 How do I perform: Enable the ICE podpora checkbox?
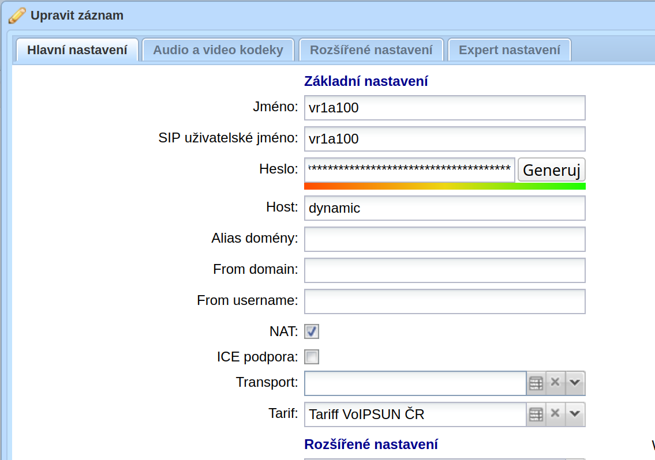click(312, 357)
